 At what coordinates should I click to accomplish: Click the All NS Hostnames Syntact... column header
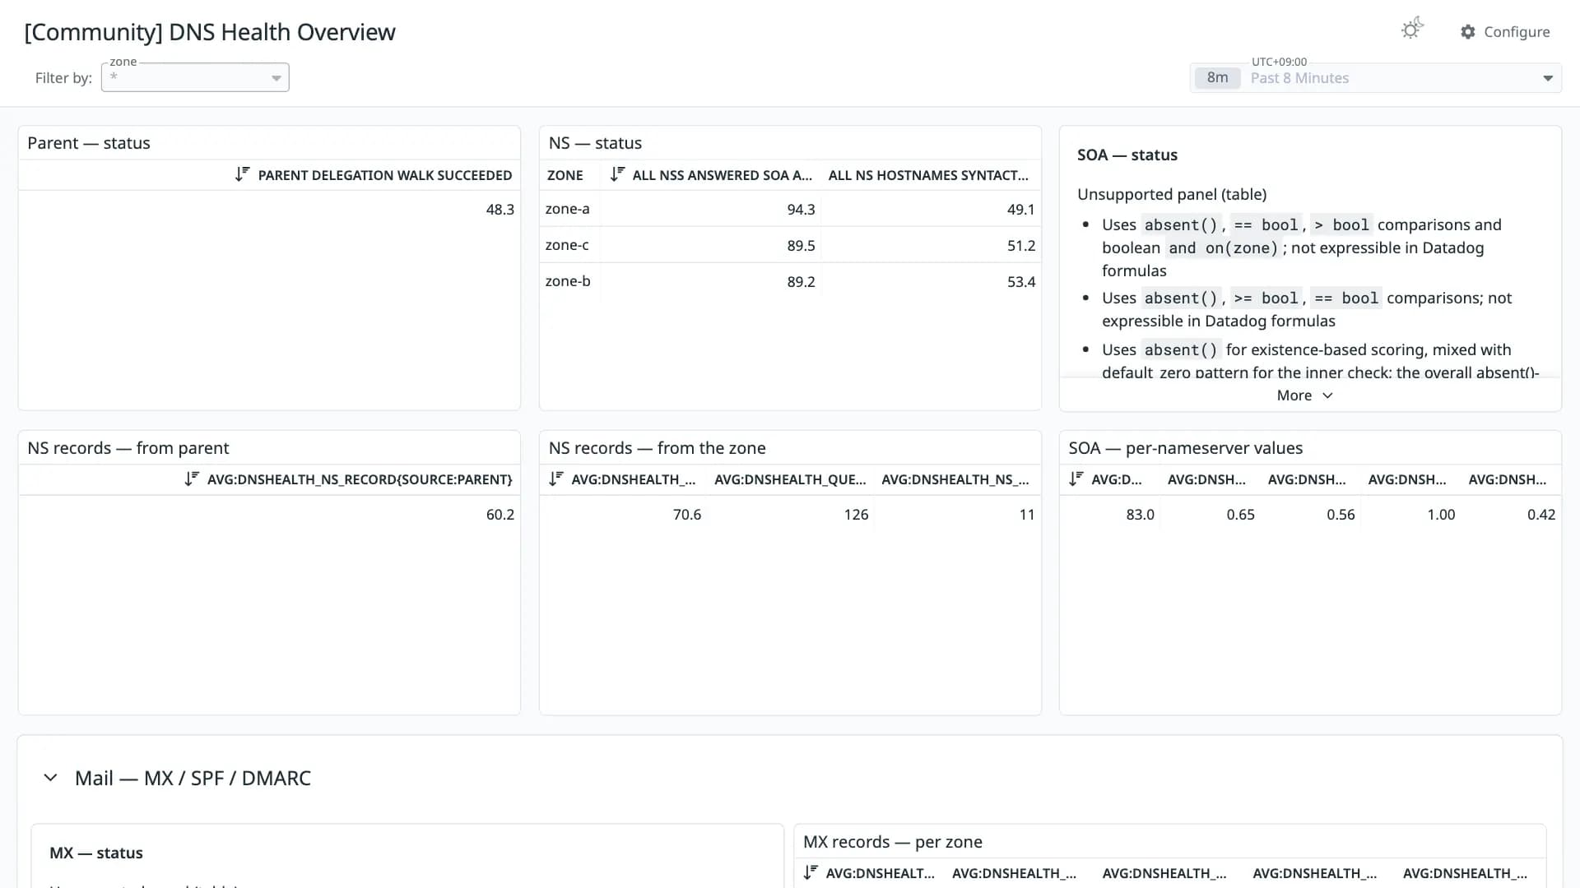tap(928, 175)
